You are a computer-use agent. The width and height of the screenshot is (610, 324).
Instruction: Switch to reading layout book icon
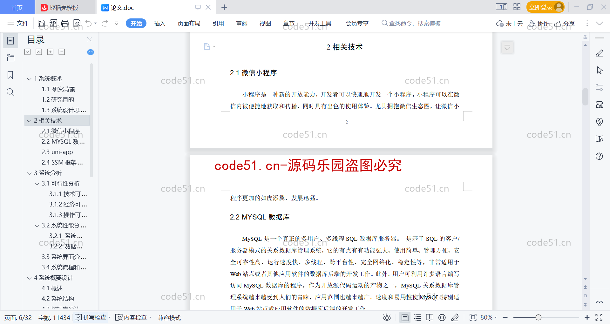tap(430, 317)
